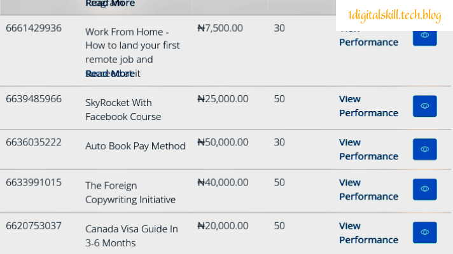Select product ID 6636035222

coord(34,142)
